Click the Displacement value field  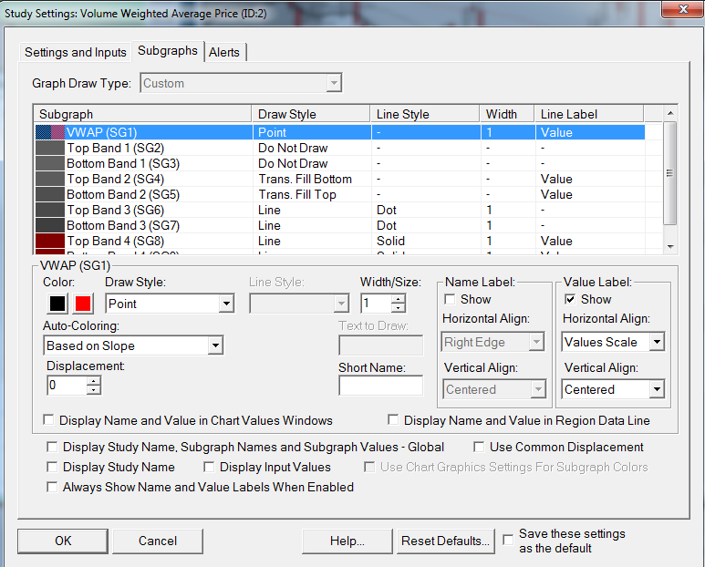(67, 386)
